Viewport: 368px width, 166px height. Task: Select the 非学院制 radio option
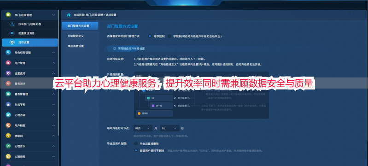[150, 36]
